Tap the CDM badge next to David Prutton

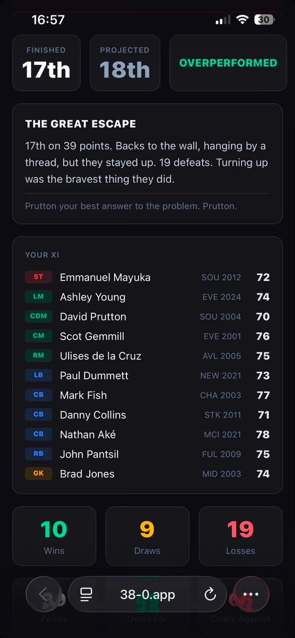point(38,316)
